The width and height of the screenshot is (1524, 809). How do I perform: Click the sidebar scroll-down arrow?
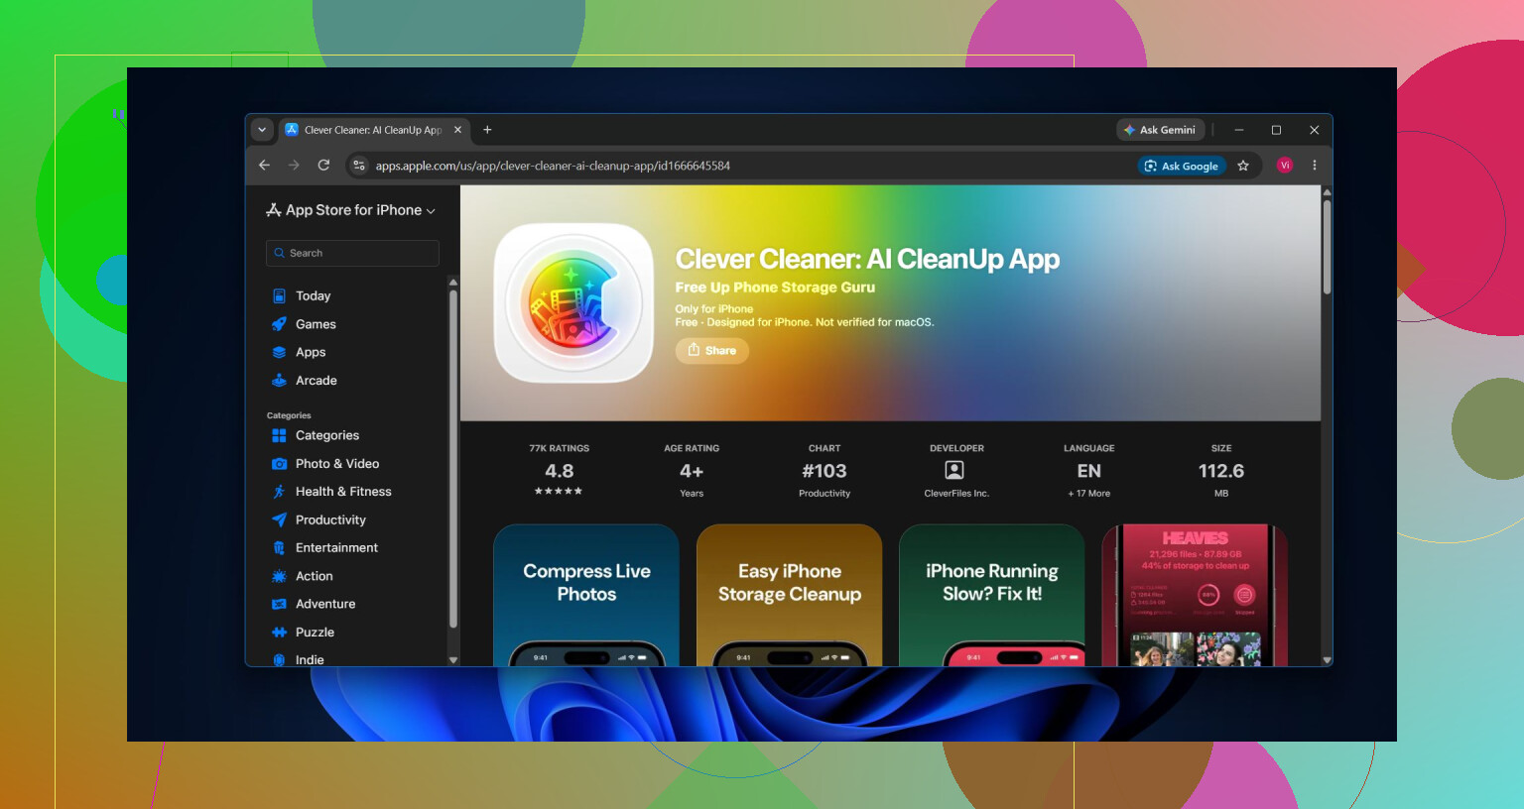tap(453, 659)
